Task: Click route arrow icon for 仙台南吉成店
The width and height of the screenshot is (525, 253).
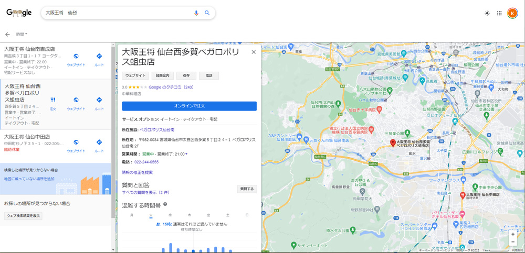Action: [99, 56]
